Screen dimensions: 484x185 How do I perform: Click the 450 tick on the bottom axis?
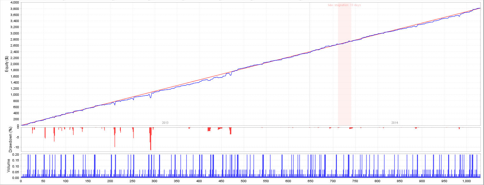pyautogui.click(x=222, y=181)
